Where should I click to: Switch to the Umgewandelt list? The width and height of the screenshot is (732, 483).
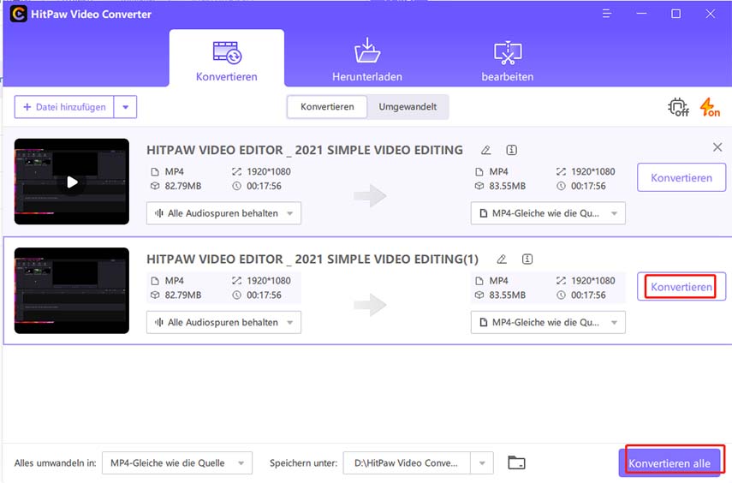pos(408,107)
